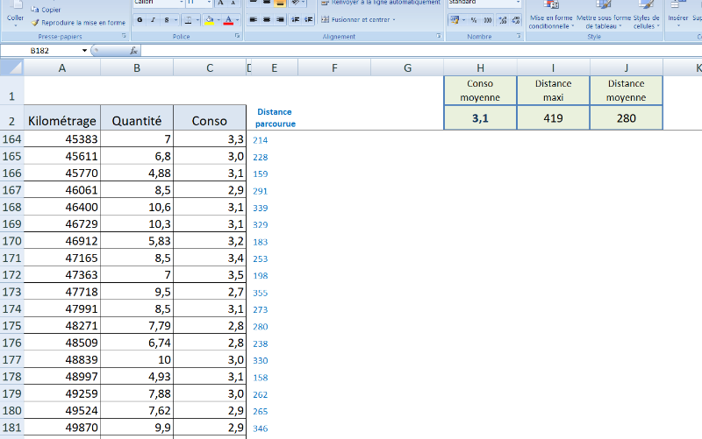
Task: Open the Name Box dropdown arrow
Action: click(85, 51)
